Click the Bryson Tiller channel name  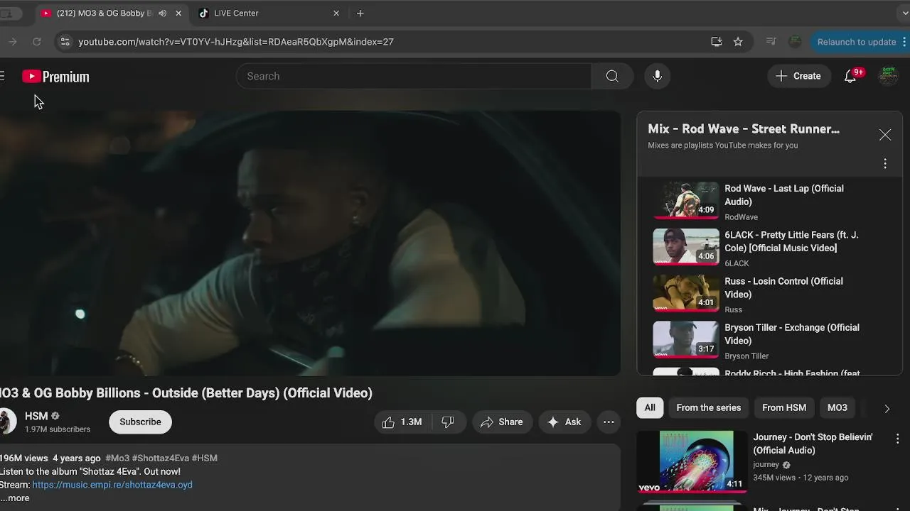coord(746,356)
